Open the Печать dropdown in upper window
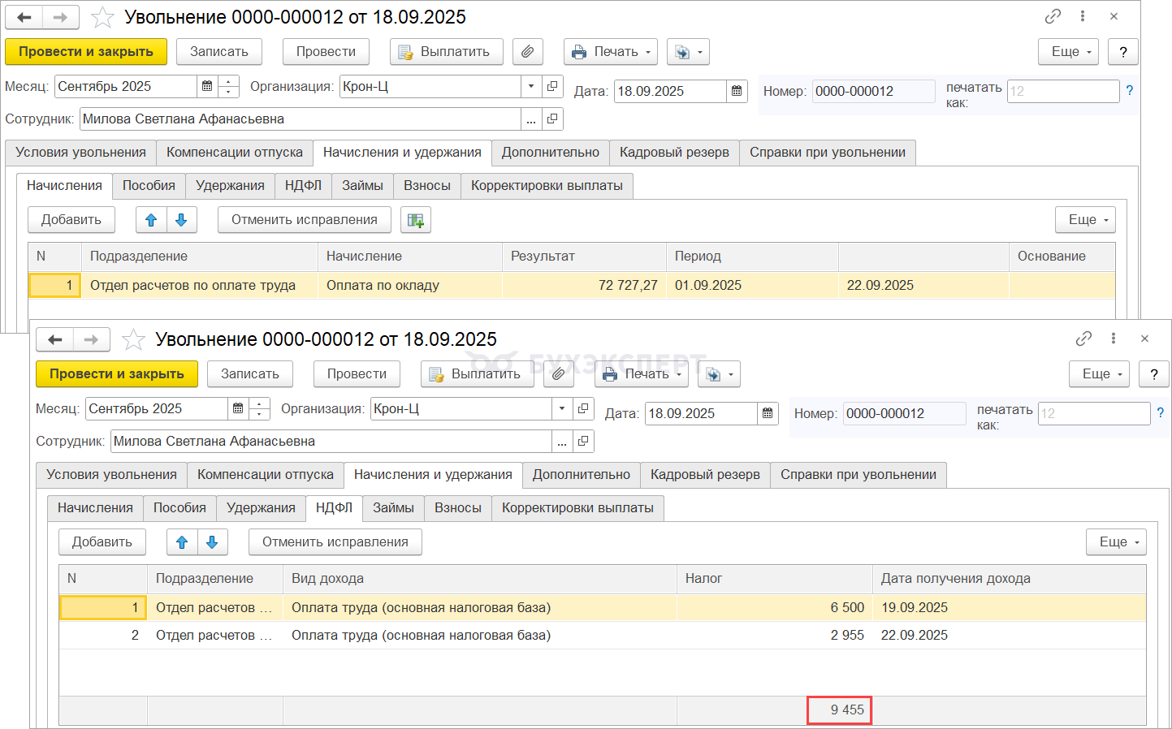This screenshot has width=1172, height=729. coord(612,52)
